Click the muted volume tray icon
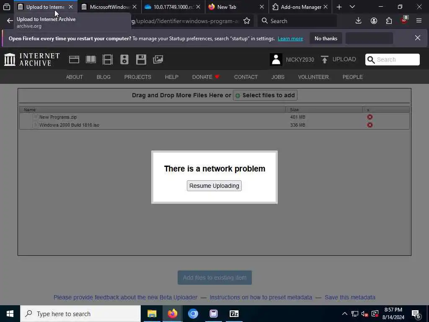The width and height of the screenshot is (429, 322). pyautogui.click(x=364, y=314)
